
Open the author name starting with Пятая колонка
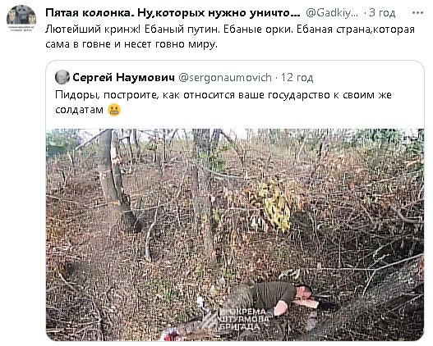(x=173, y=13)
